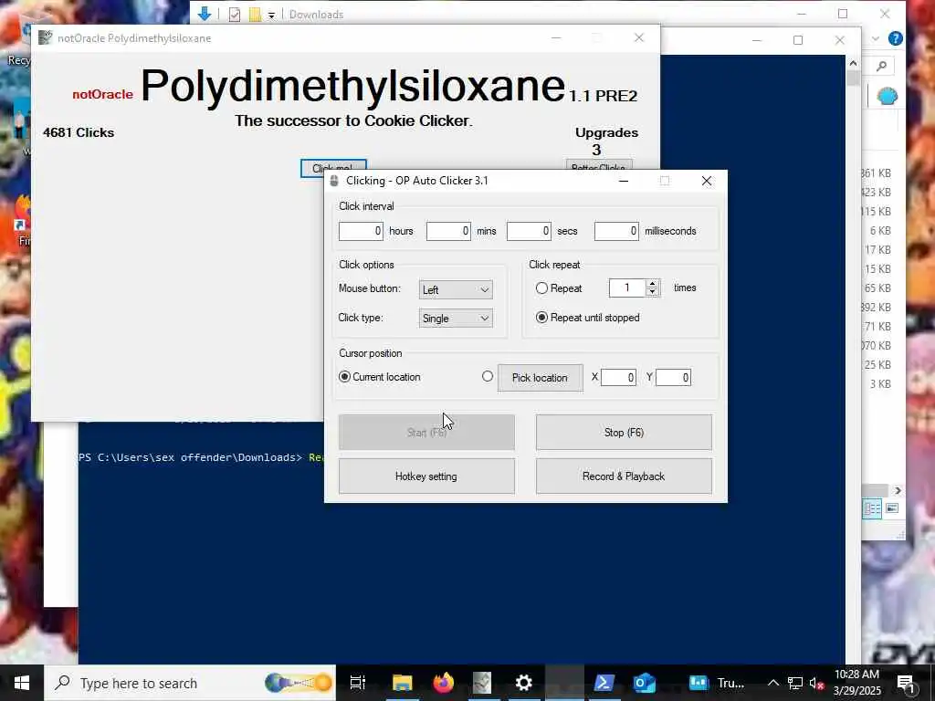Open the quick access toolbar dropdown arrow
Viewport: 935px width, 701px height.
tap(271, 16)
